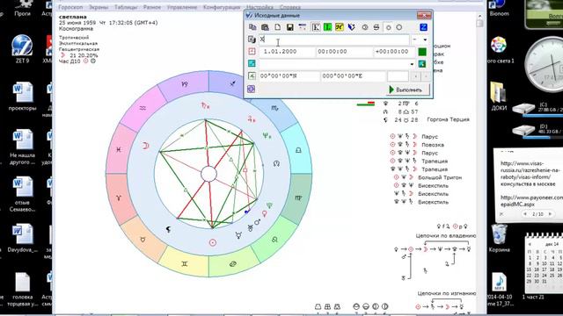Select the Большой Тригон configuration row
Image resolution: width=563 pixels, height=316 pixels.
click(x=428, y=177)
